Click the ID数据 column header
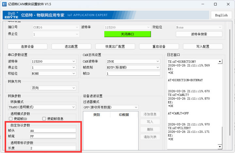This screenshot has height=153, width=235. click(124, 115)
